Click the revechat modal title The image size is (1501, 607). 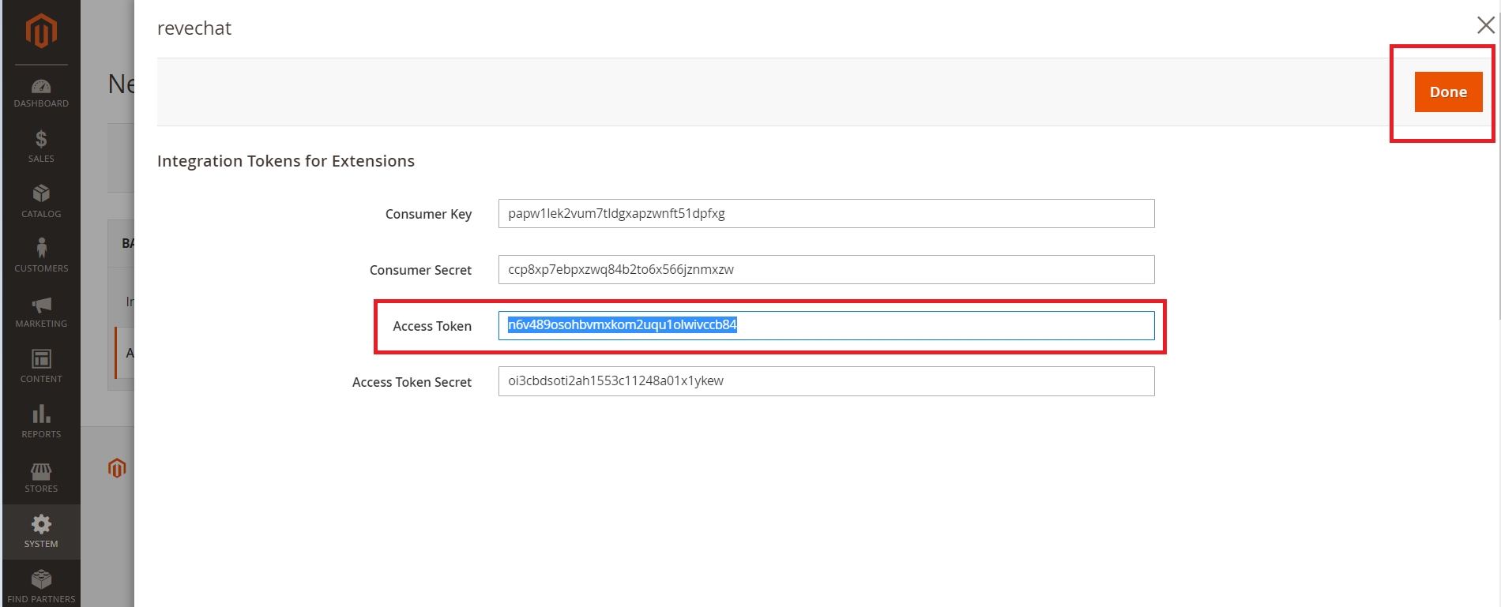pos(194,28)
